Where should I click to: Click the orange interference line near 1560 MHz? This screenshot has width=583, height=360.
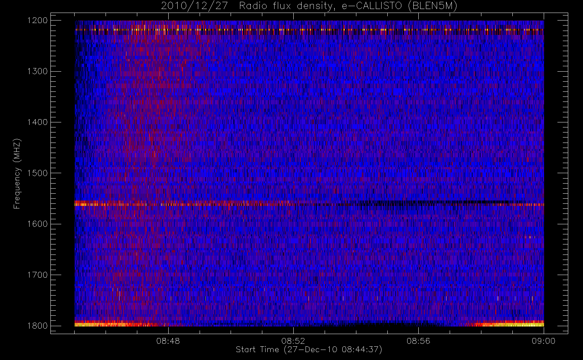pos(309,204)
